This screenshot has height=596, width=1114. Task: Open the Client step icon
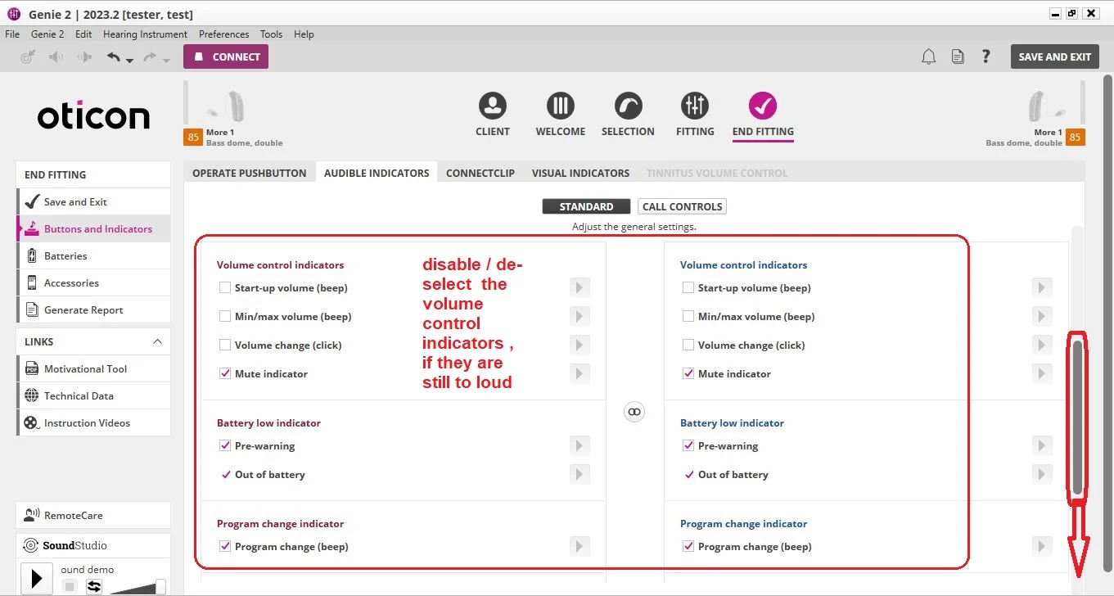493,106
